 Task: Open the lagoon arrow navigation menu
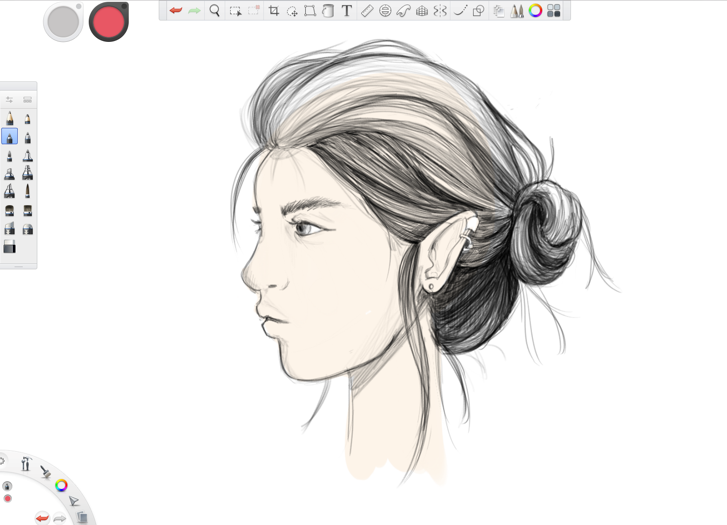click(x=74, y=501)
